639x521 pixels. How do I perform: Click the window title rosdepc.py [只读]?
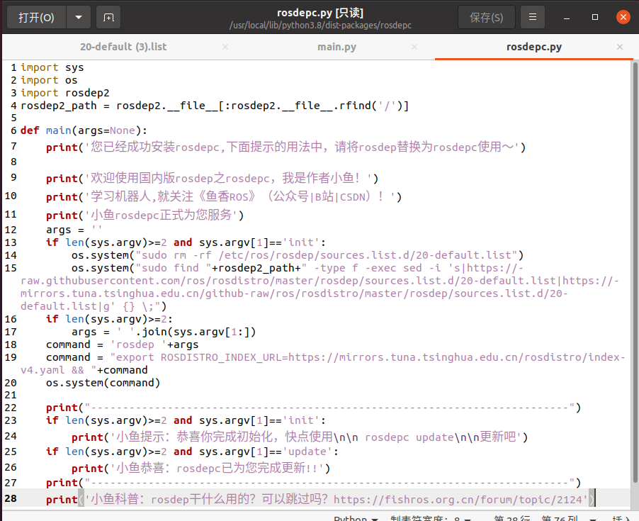coord(320,13)
